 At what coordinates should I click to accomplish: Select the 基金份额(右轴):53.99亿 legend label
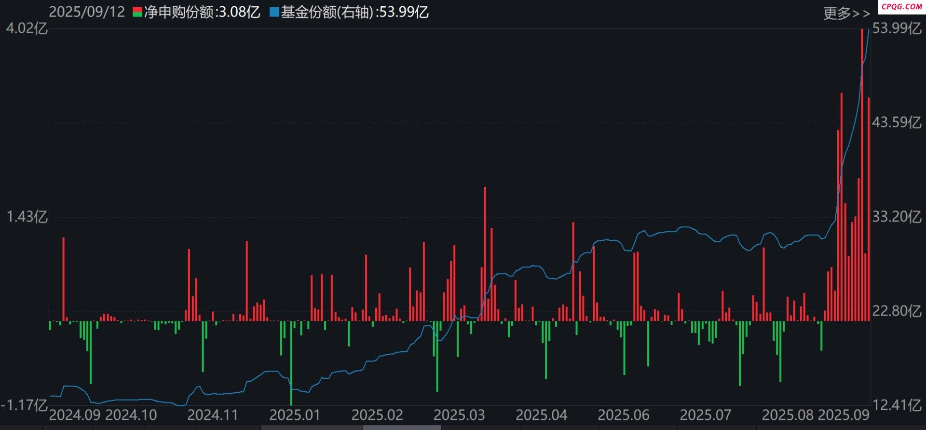point(354,12)
